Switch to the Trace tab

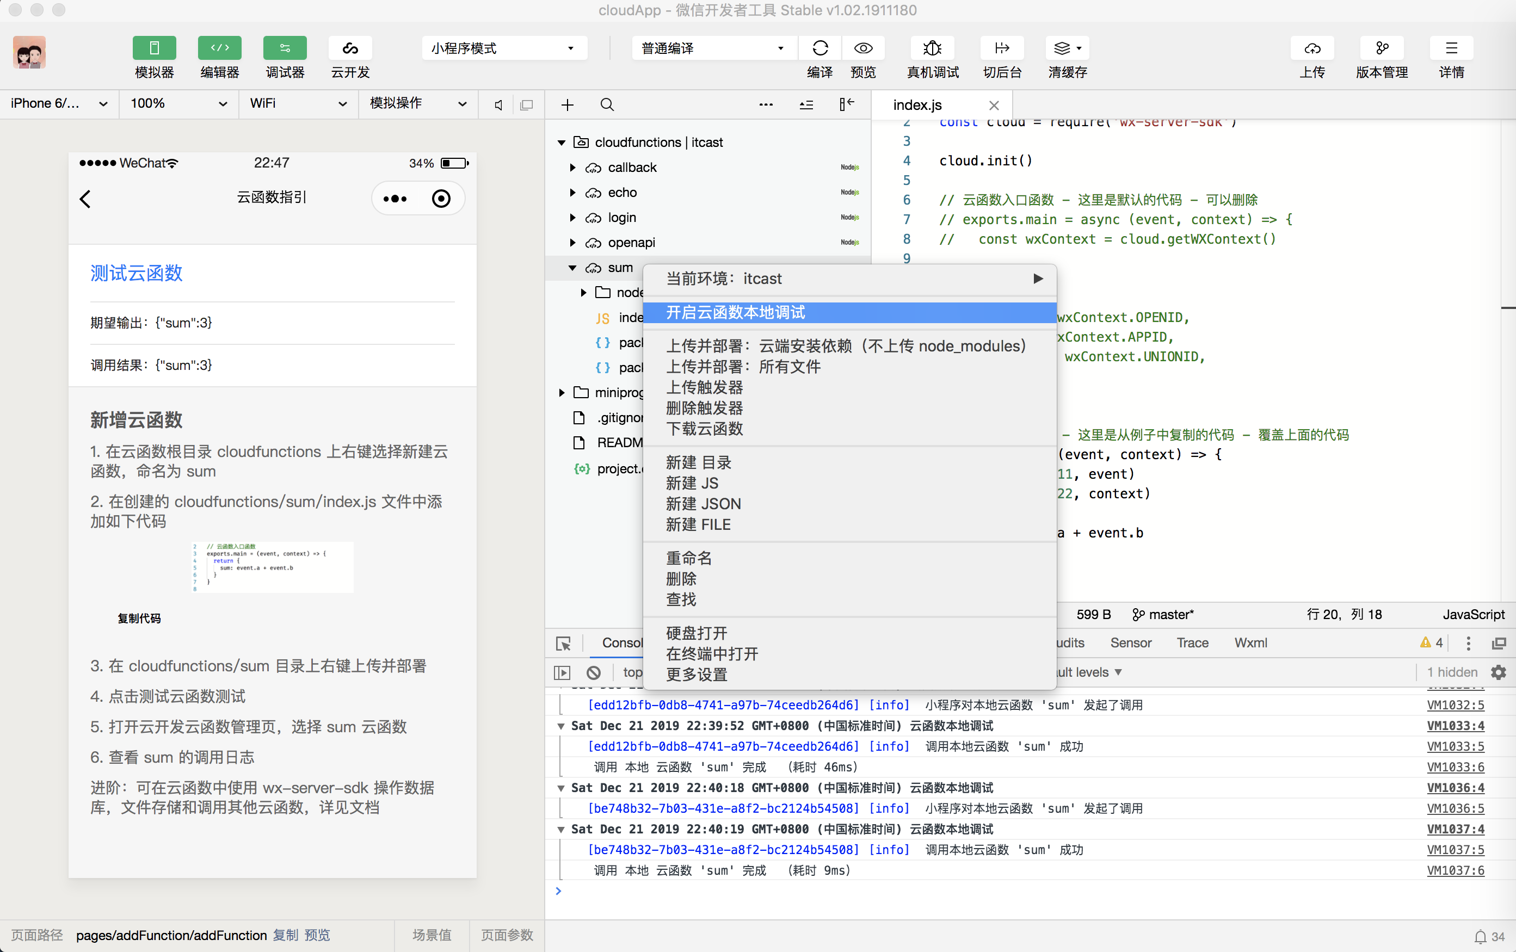click(1192, 643)
